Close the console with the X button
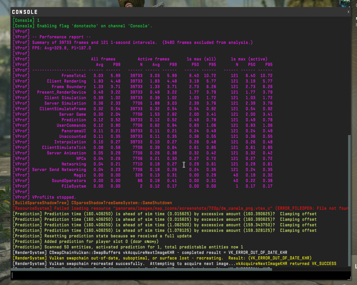This screenshot has width=357, height=285. click(x=348, y=12)
